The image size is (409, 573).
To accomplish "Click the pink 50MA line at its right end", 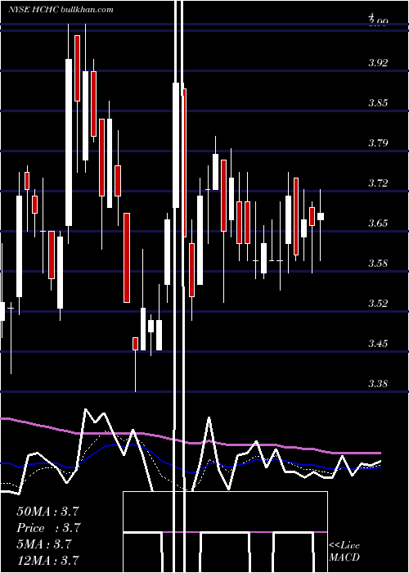I will 380,453.
